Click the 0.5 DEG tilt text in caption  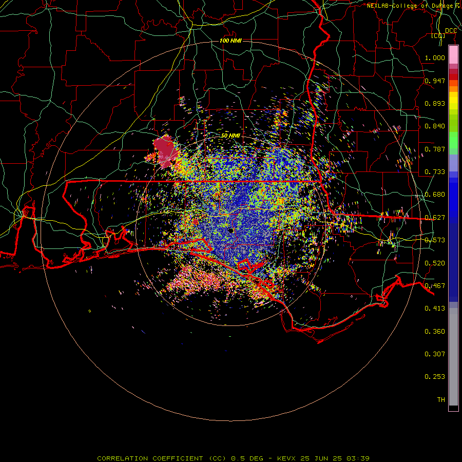point(247,458)
